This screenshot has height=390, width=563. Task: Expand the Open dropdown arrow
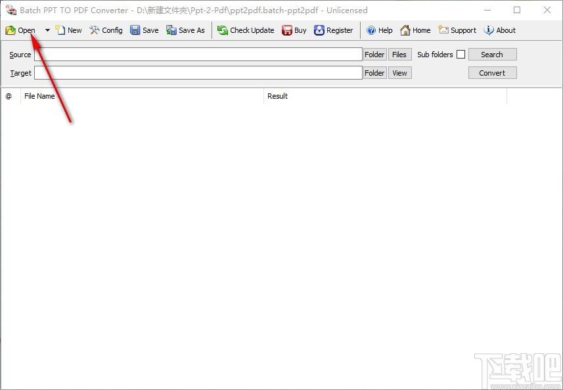point(47,30)
